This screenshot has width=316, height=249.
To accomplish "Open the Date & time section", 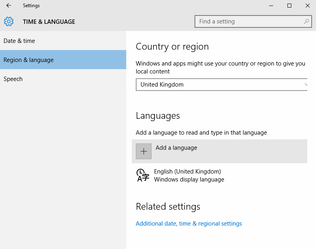I will coord(63,41).
